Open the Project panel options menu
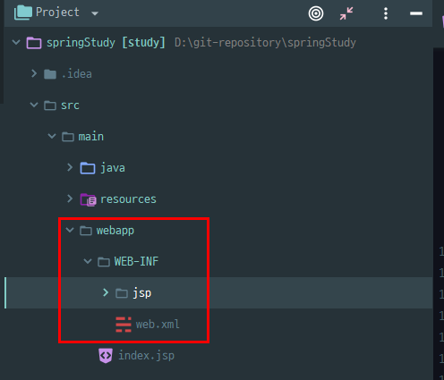Viewport: 444px width, 380px height. [x=386, y=13]
